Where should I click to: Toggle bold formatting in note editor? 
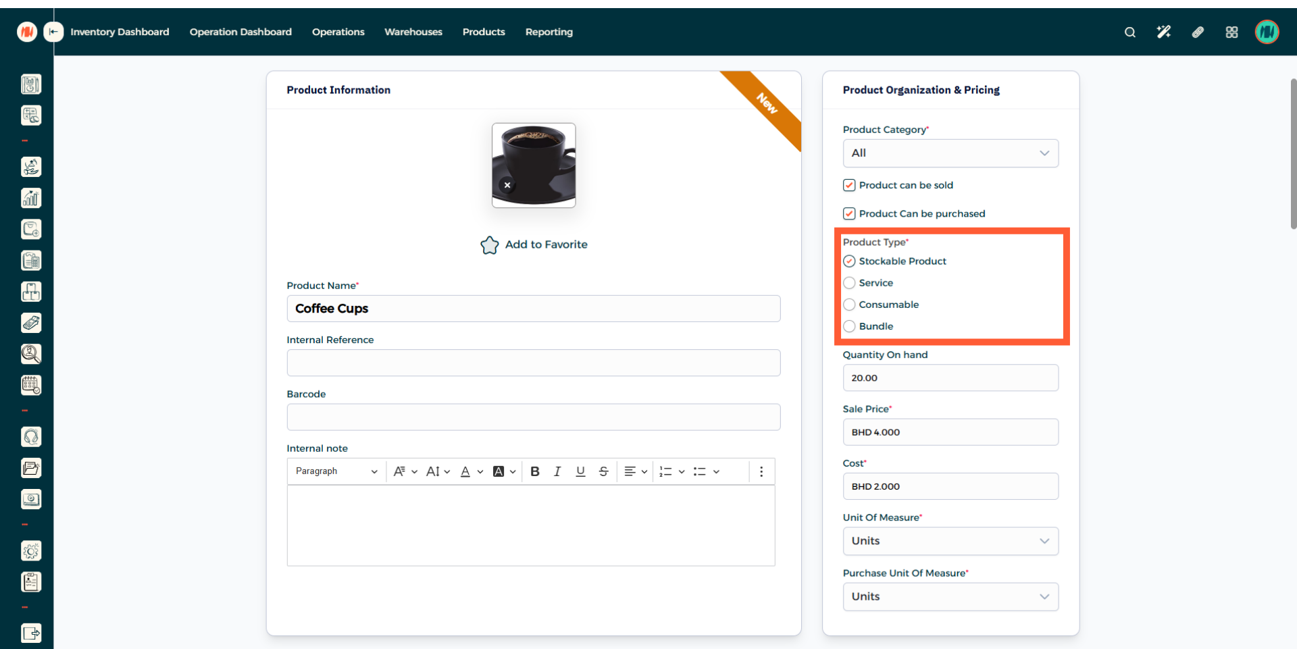(x=535, y=471)
